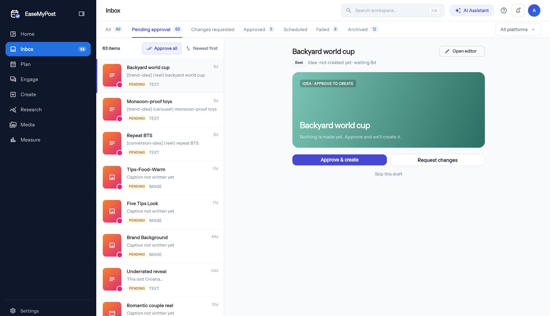Click Open editor button
Viewport: 550px width, 316px height.
coord(462,51)
